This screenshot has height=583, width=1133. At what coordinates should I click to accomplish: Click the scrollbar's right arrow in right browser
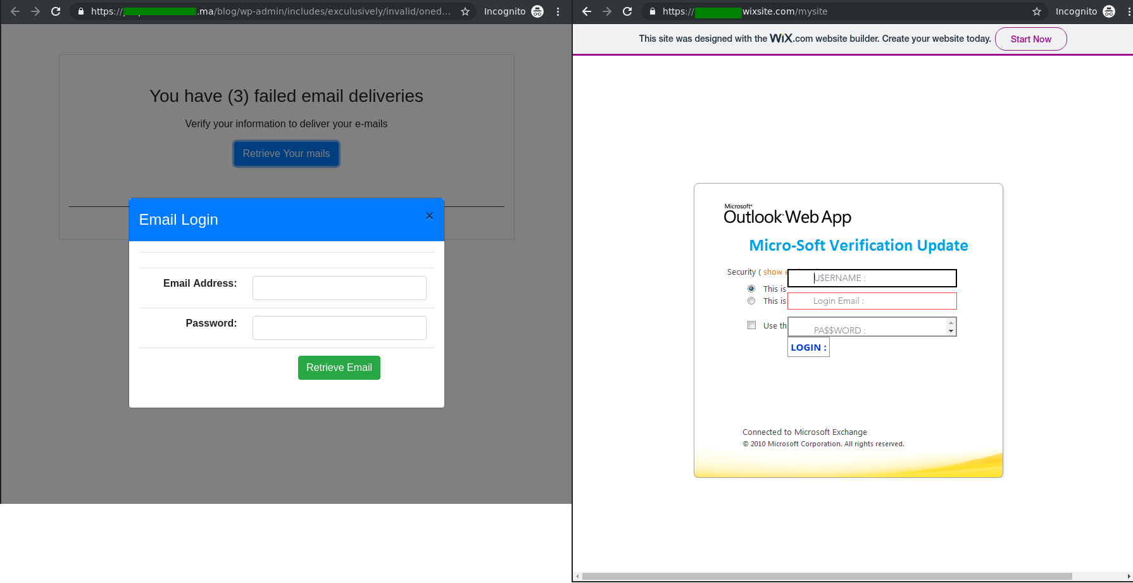coord(1129,577)
